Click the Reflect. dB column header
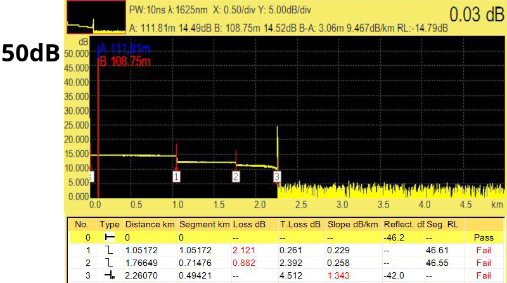507x283 pixels. (x=403, y=224)
